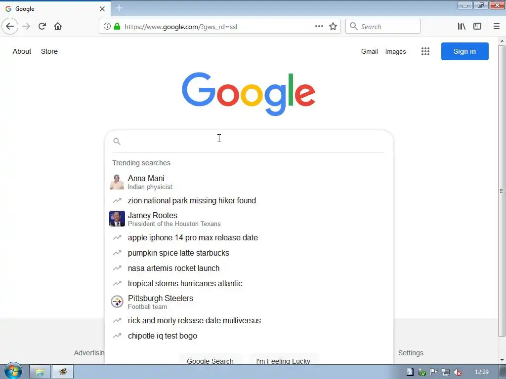
Task: Click the network tray icon
Action: (x=446, y=372)
